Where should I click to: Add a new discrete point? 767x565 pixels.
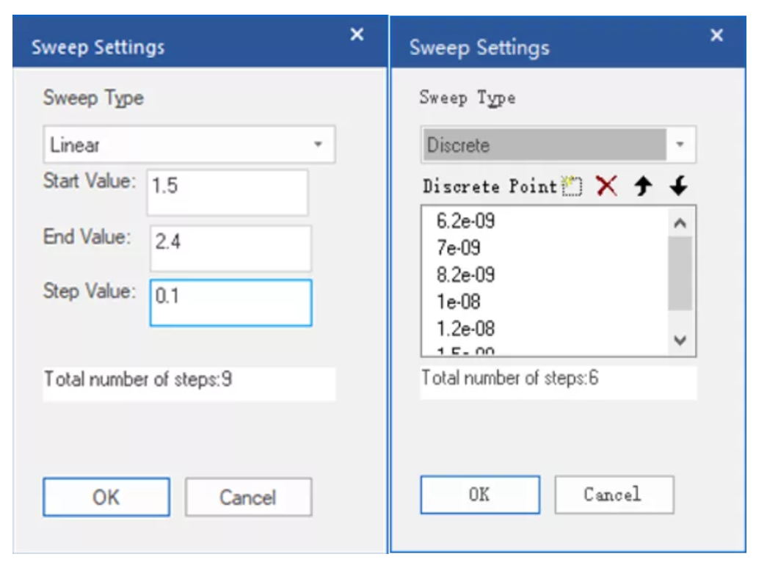tap(572, 186)
